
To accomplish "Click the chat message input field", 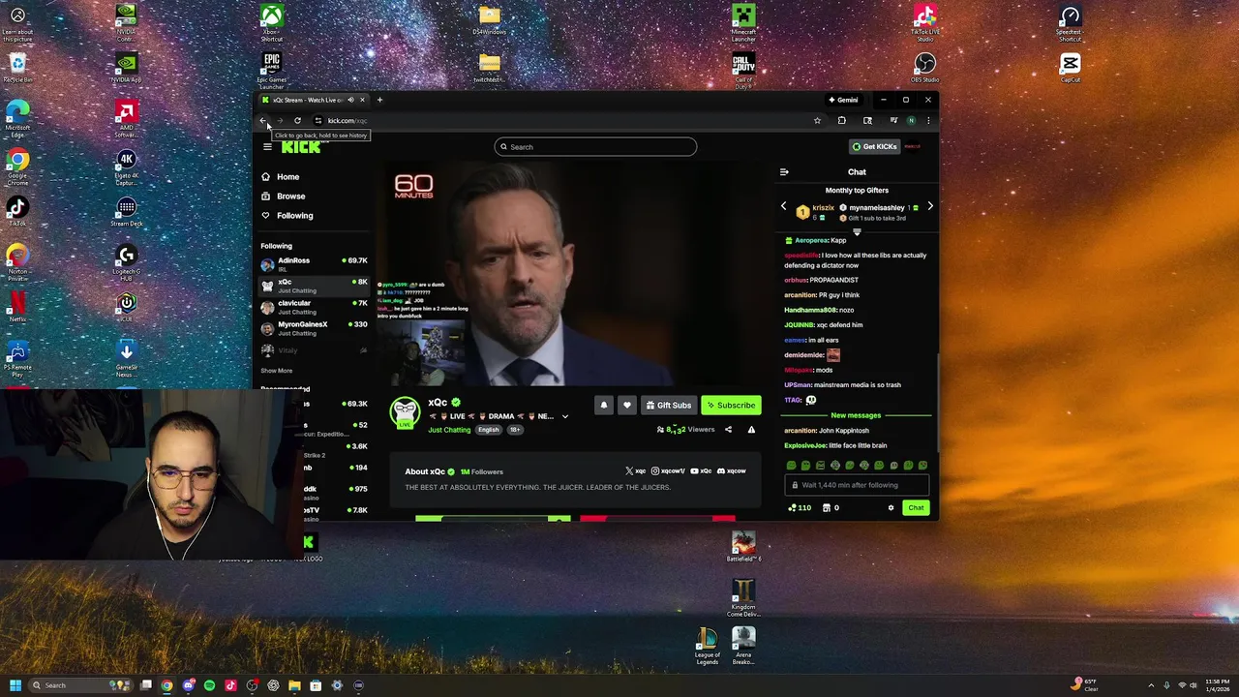I will (858, 485).
